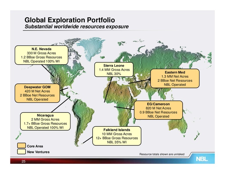Select '330 M Gross Acres' text

coord(41,53)
